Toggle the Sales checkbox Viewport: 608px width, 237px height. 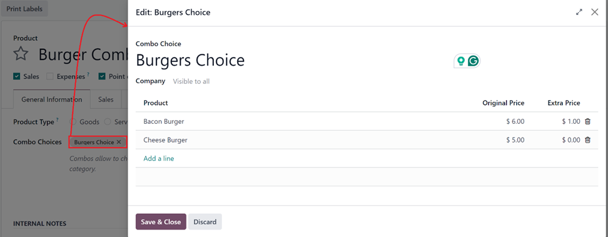pos(17,76)
